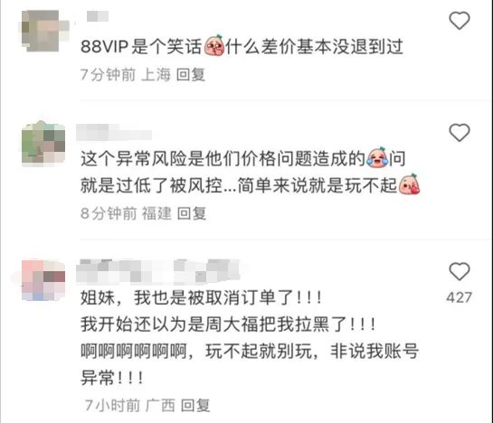The width and height of the screenshot is (493, 423).
Task: Open the Fujian commenter's avatar
Action: pos(43,144)
